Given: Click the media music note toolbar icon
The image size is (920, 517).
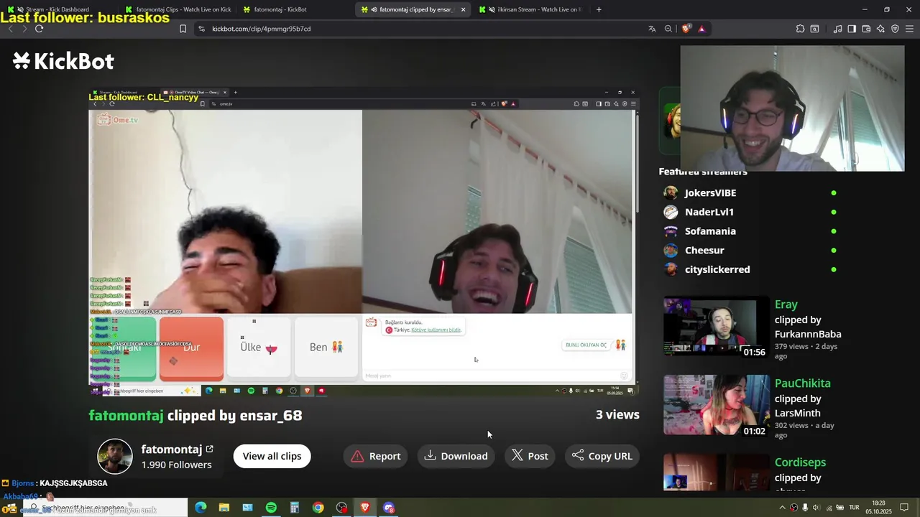Looking at the screenshot, I should point(837,29).
